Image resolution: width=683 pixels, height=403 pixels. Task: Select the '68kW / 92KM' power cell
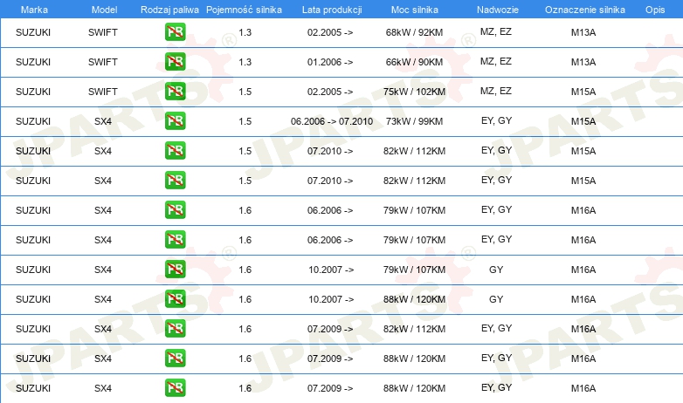[414, 32]
